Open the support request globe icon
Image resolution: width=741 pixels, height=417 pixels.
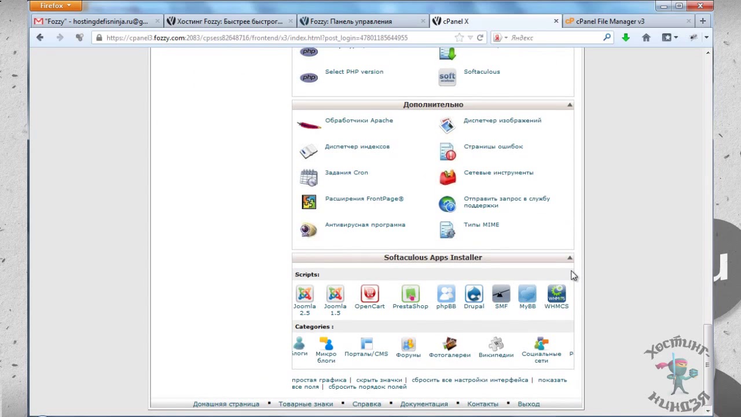point(447,204)
